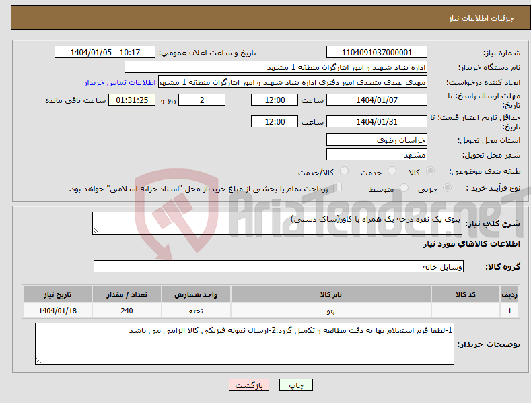Click the تخته unit cell
Screen dimensions: 531x403
pos(196,311)
